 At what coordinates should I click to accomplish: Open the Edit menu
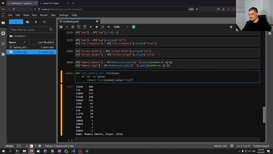[x=17, y=15]
